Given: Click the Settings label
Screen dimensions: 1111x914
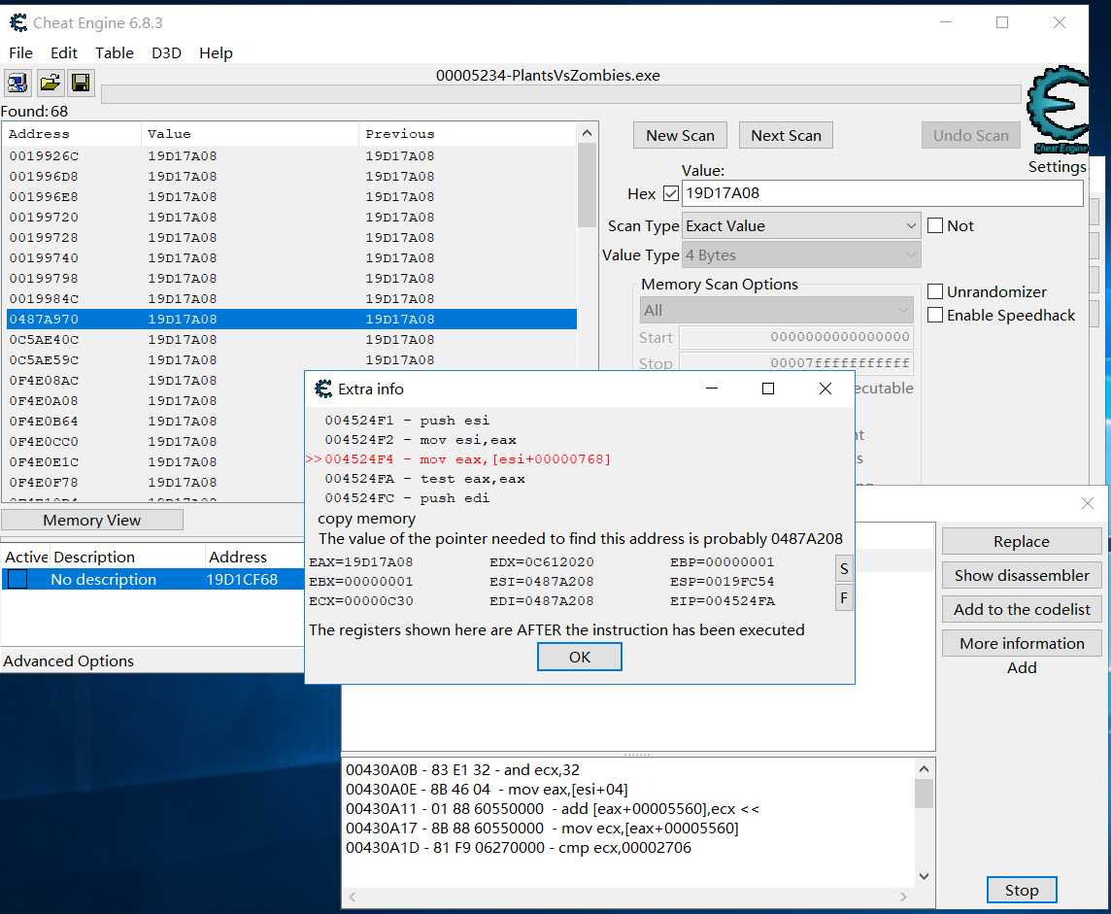Looking at the screenshot, I should point(1057,166).
